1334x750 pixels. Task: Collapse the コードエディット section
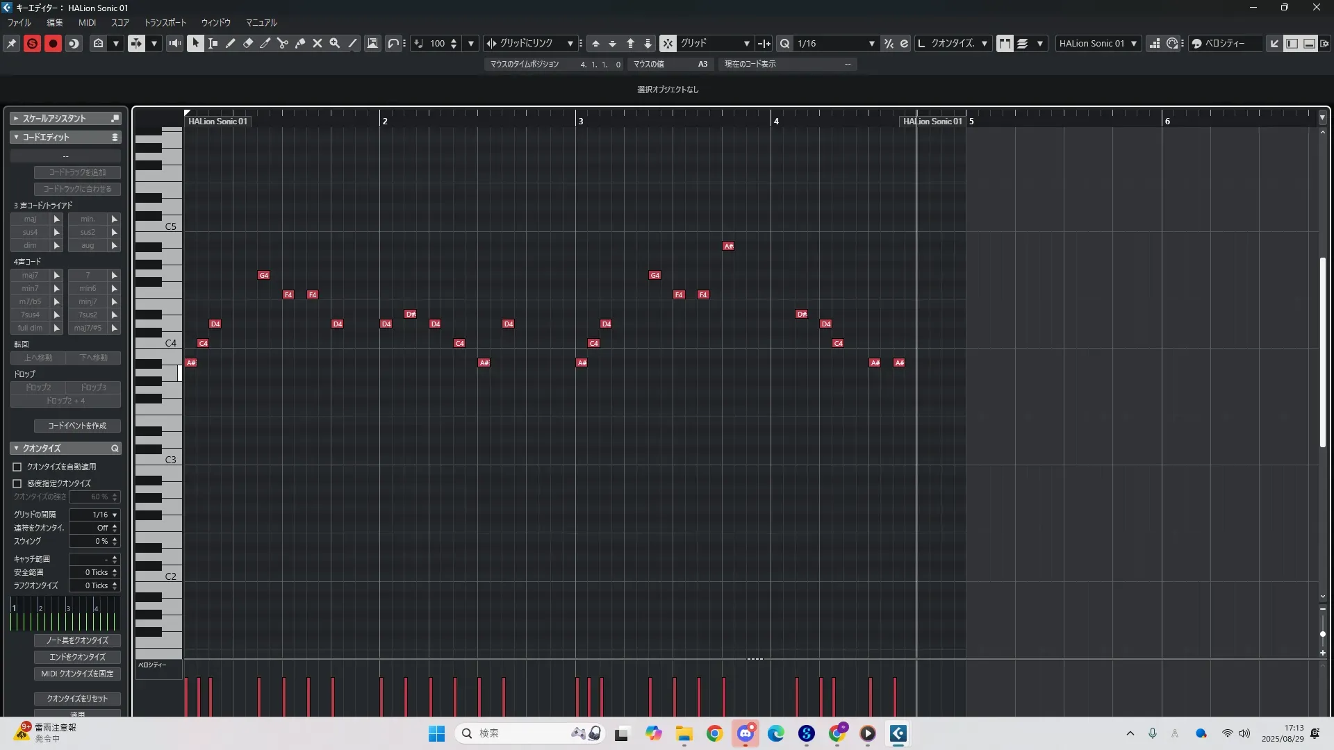point(16,137)
